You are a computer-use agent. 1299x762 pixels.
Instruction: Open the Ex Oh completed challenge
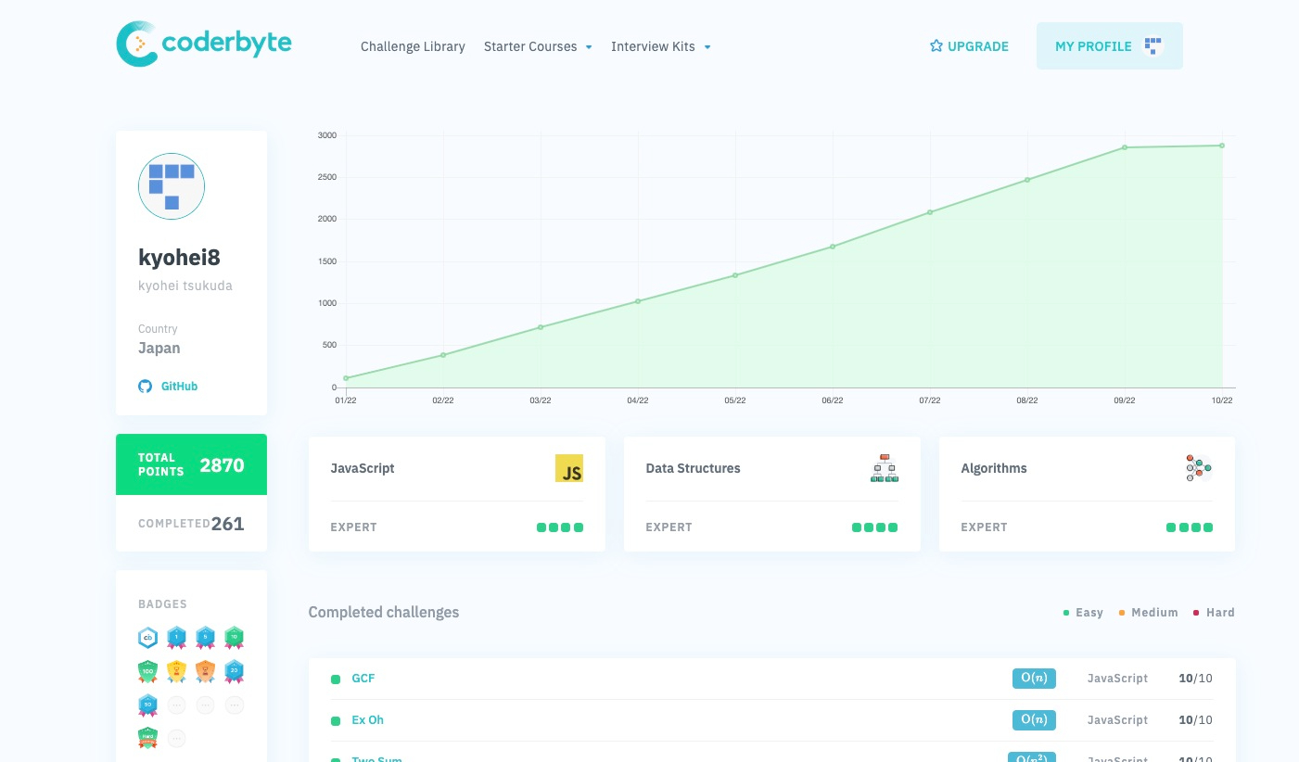click(x=367, y=720)
